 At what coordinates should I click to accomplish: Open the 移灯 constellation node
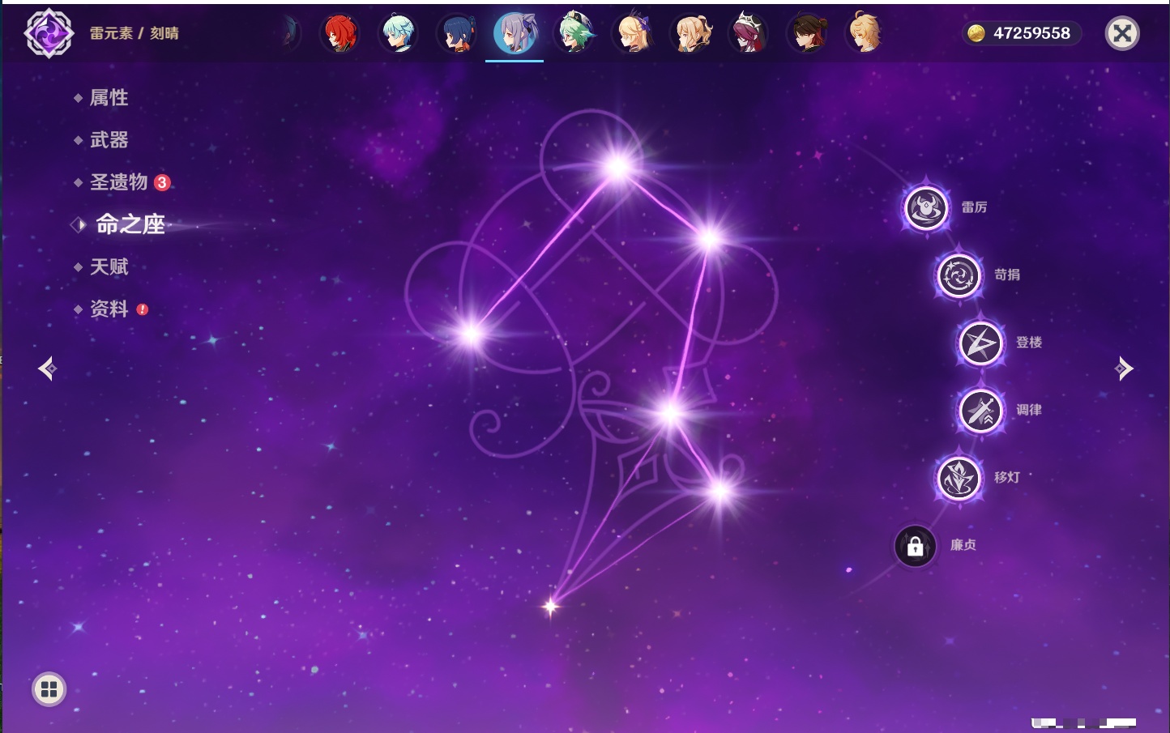tap(959, 478)
